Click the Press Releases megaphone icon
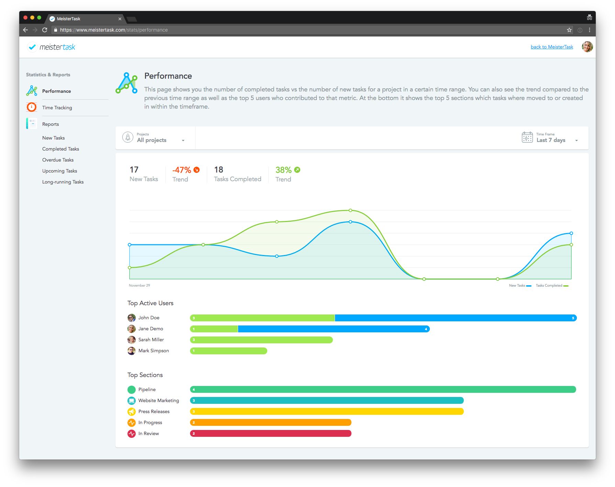 [132, 411]
